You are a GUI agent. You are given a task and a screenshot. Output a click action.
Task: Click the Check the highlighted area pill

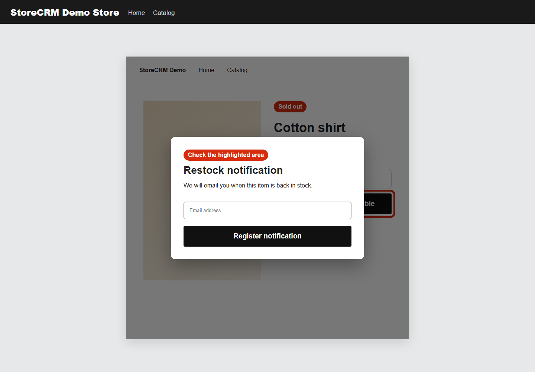point(226,155)
